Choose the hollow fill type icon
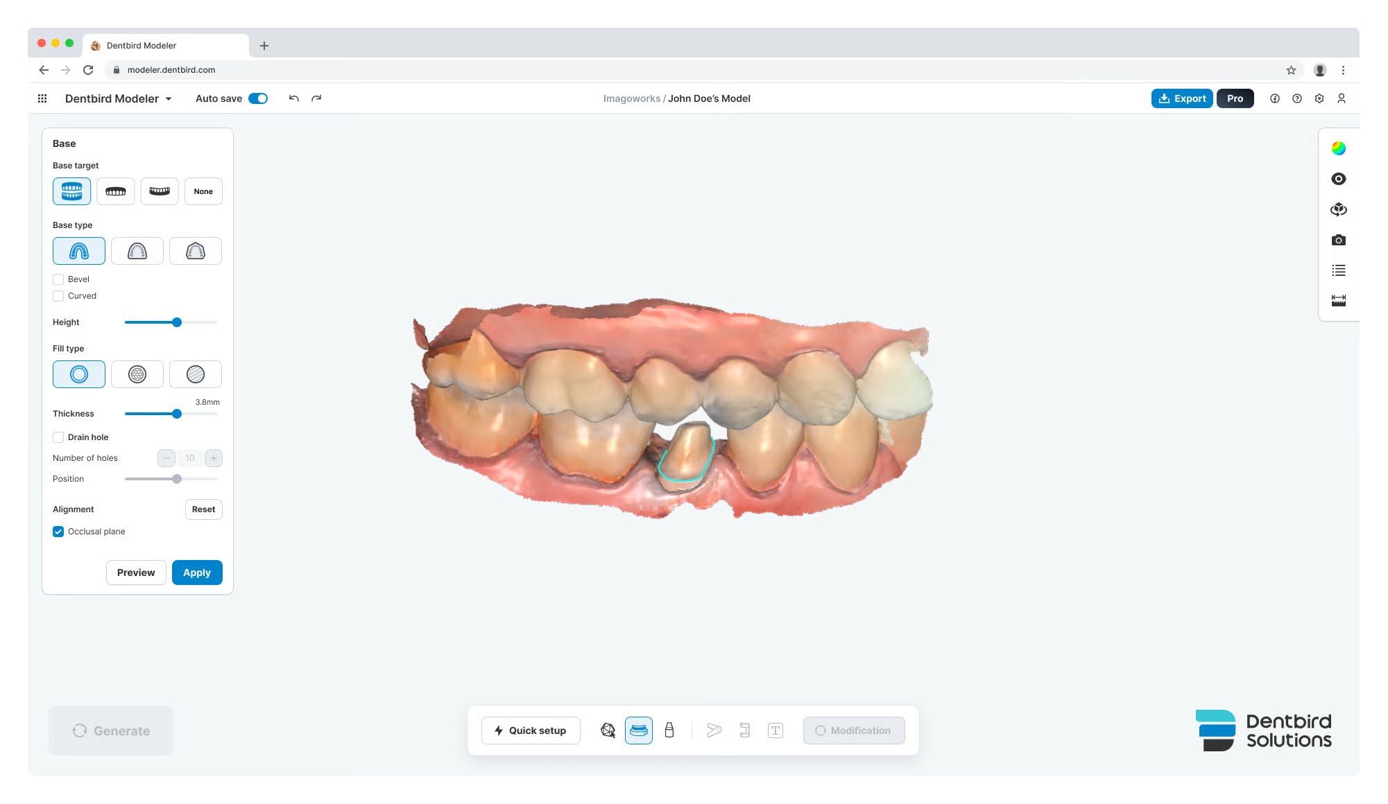Viewport: 1388px width, 804px height. (79, 374)
